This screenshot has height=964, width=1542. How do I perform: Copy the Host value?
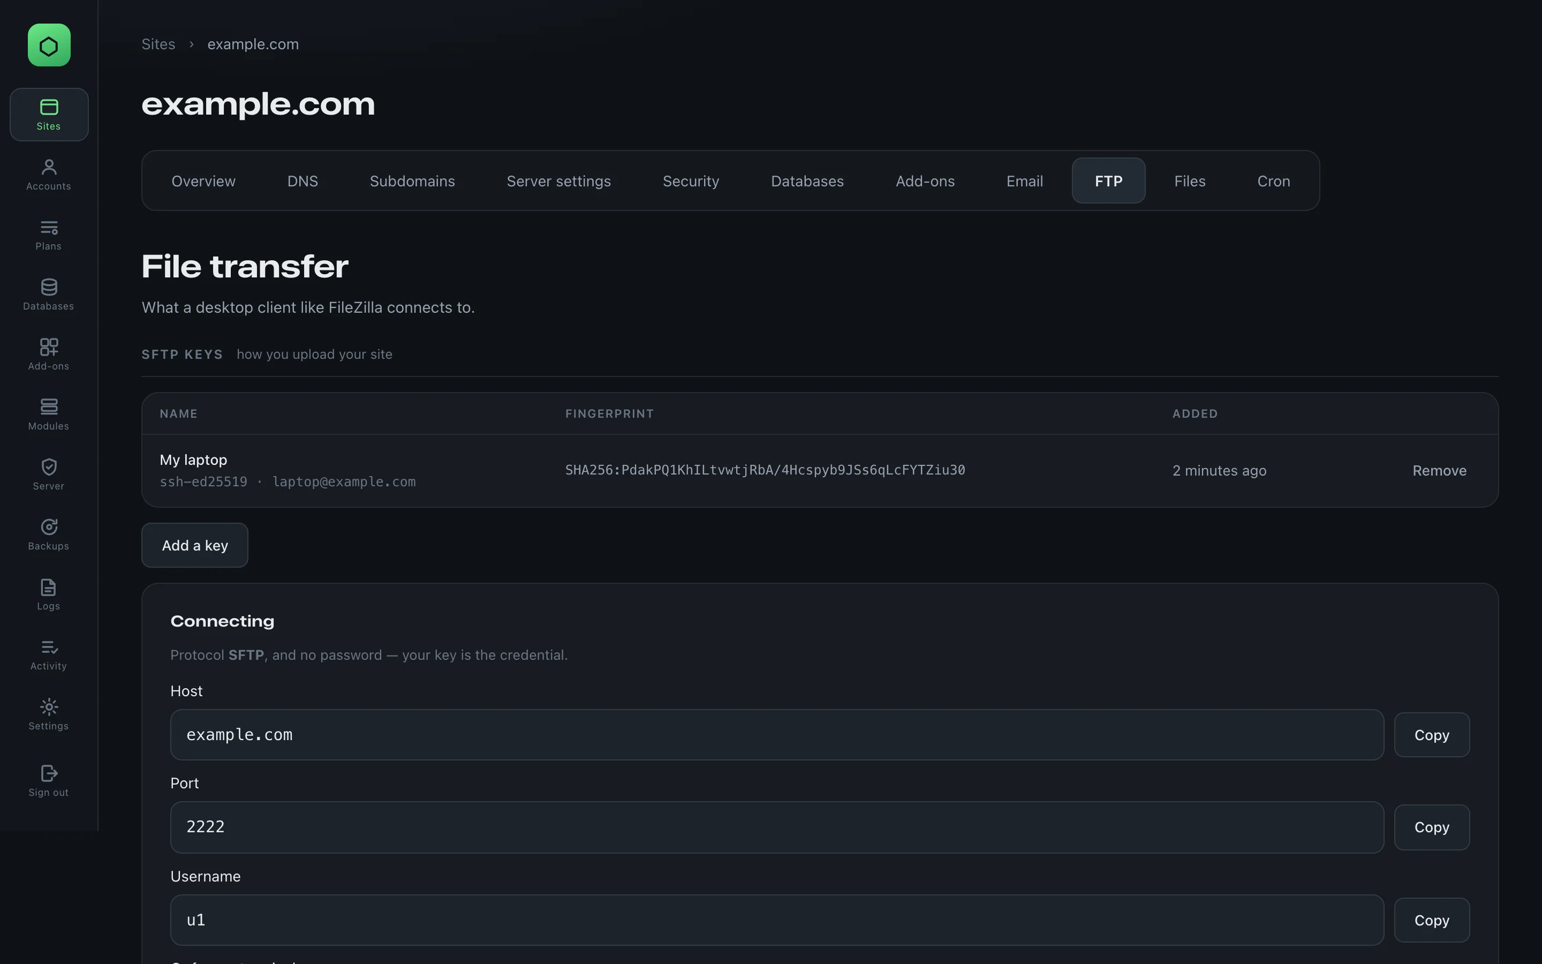click(x=1432, y=735)
